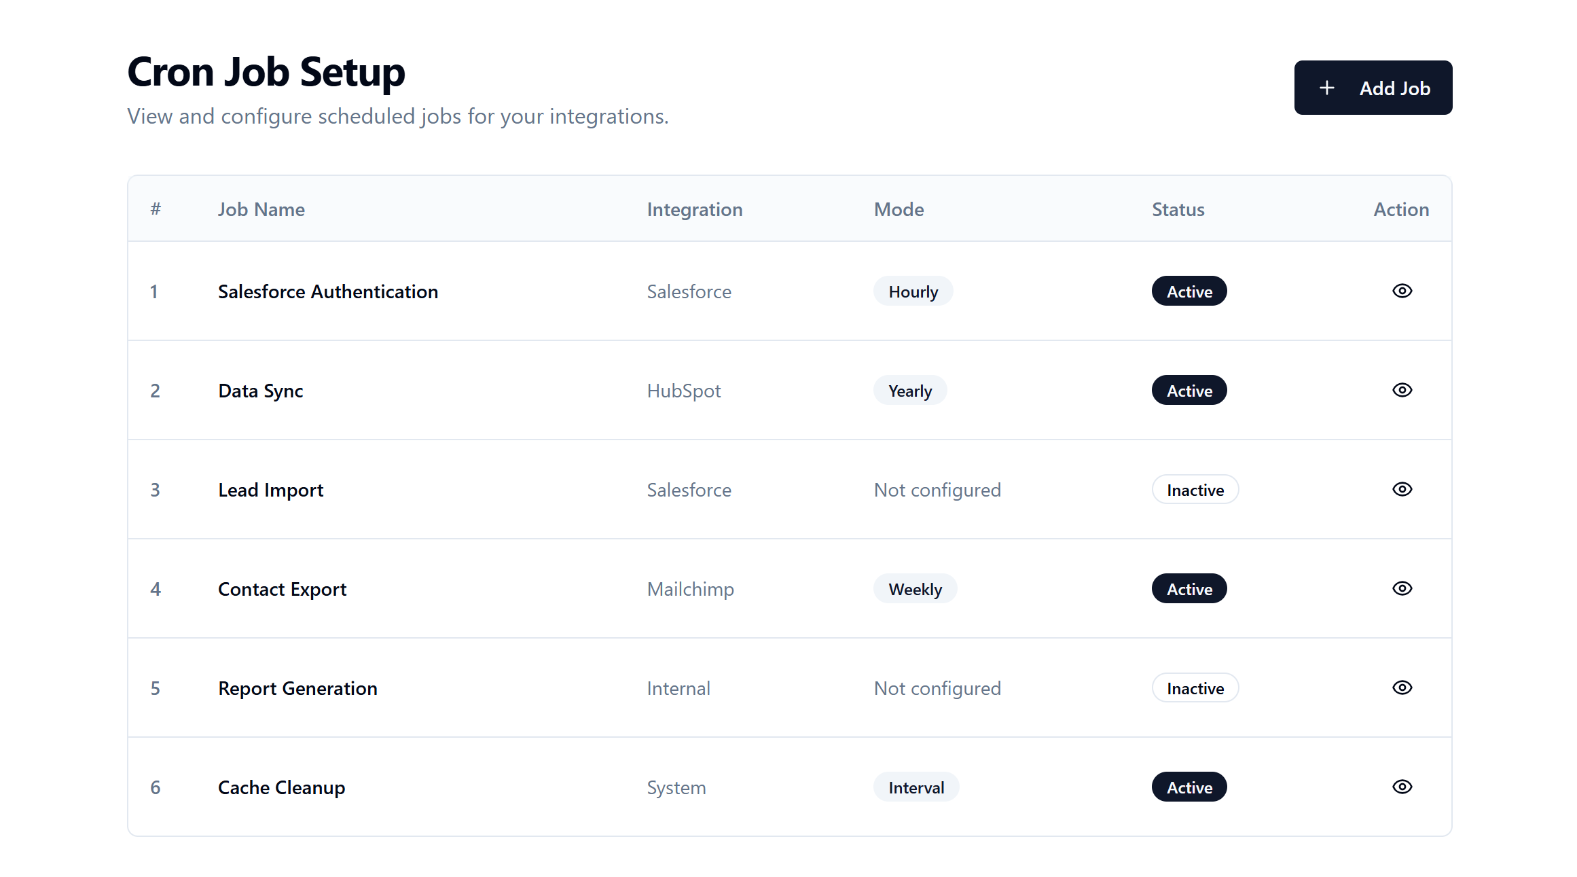Sort by the Job Name column header
The image size is (1577, 877).
(261, 209)
